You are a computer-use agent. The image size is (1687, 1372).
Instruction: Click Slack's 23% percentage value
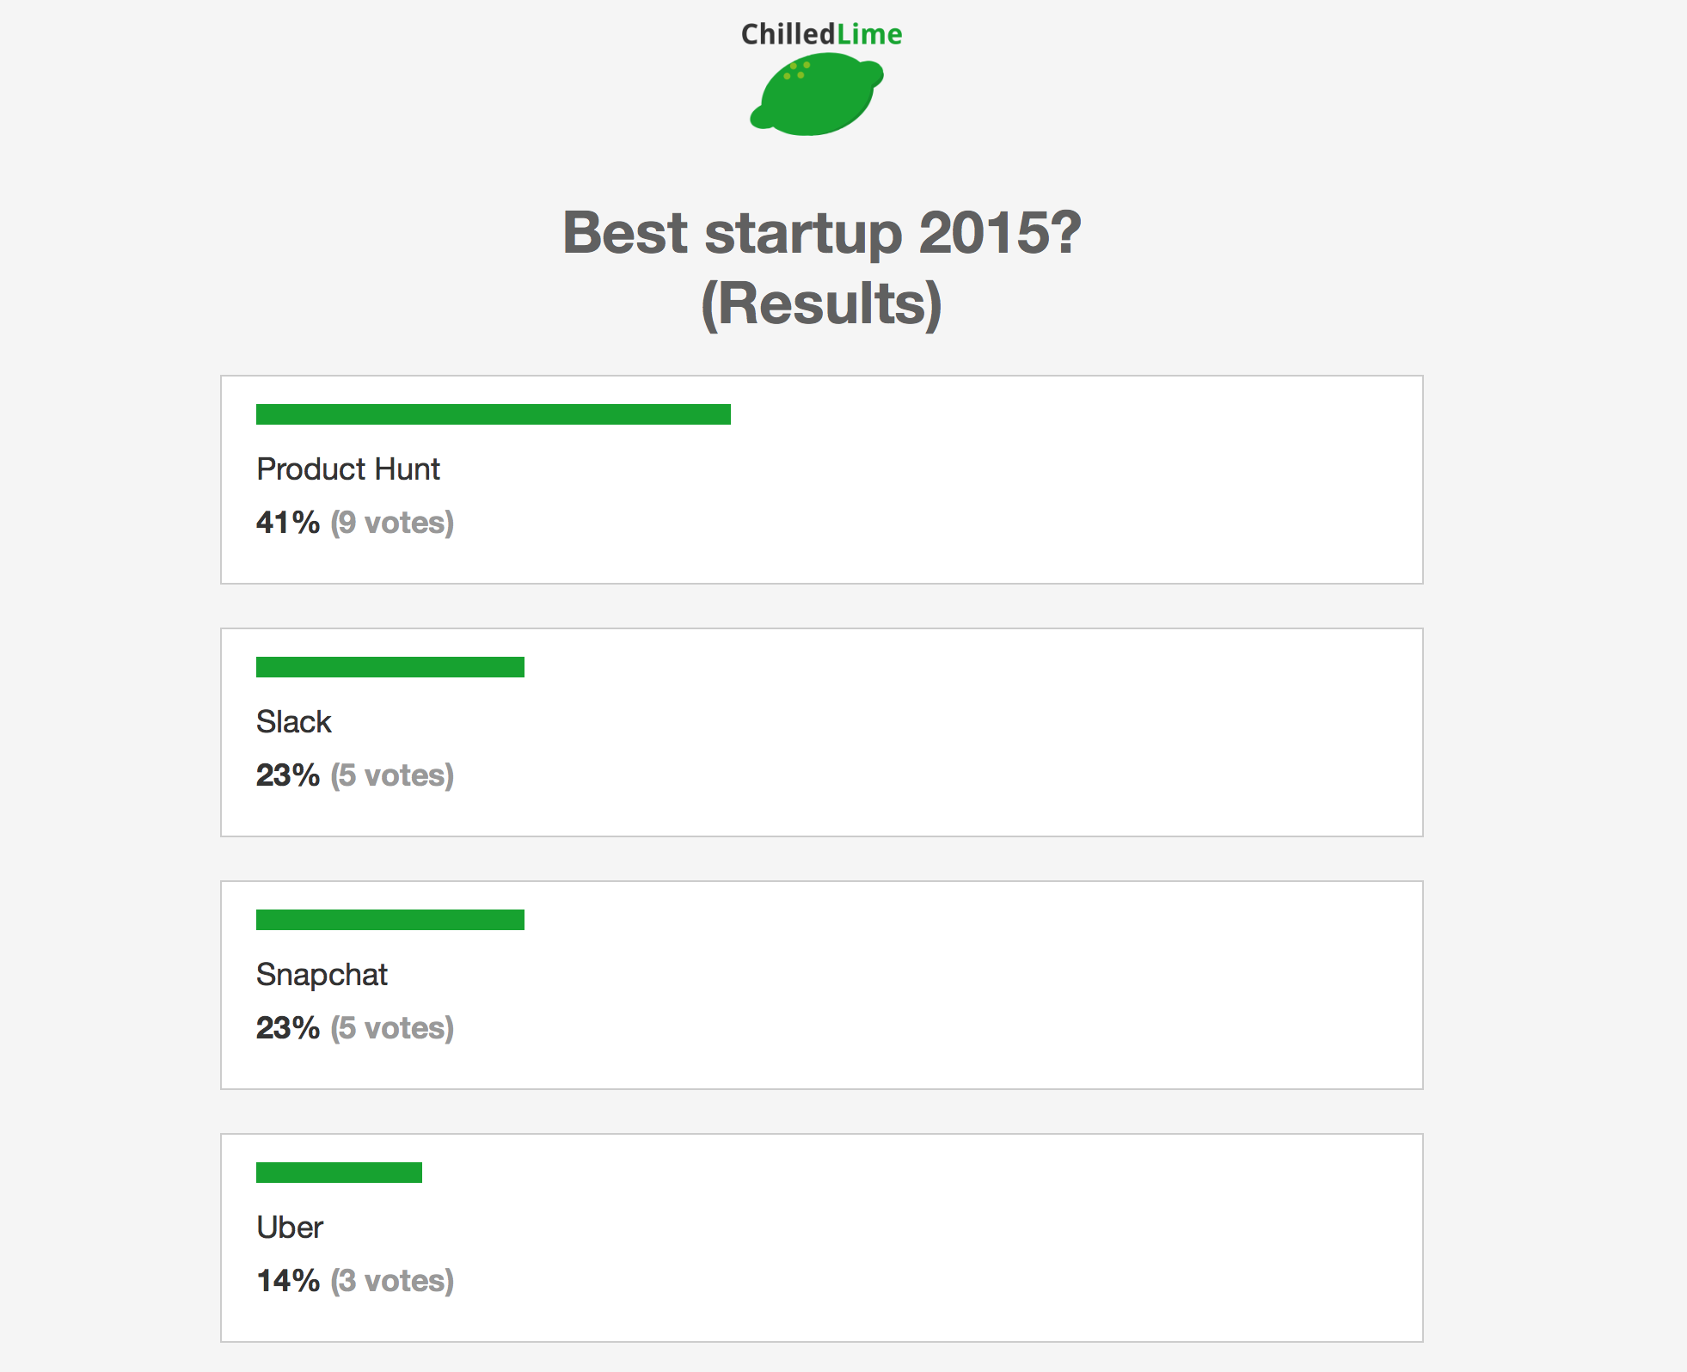(x=288, y=775)
